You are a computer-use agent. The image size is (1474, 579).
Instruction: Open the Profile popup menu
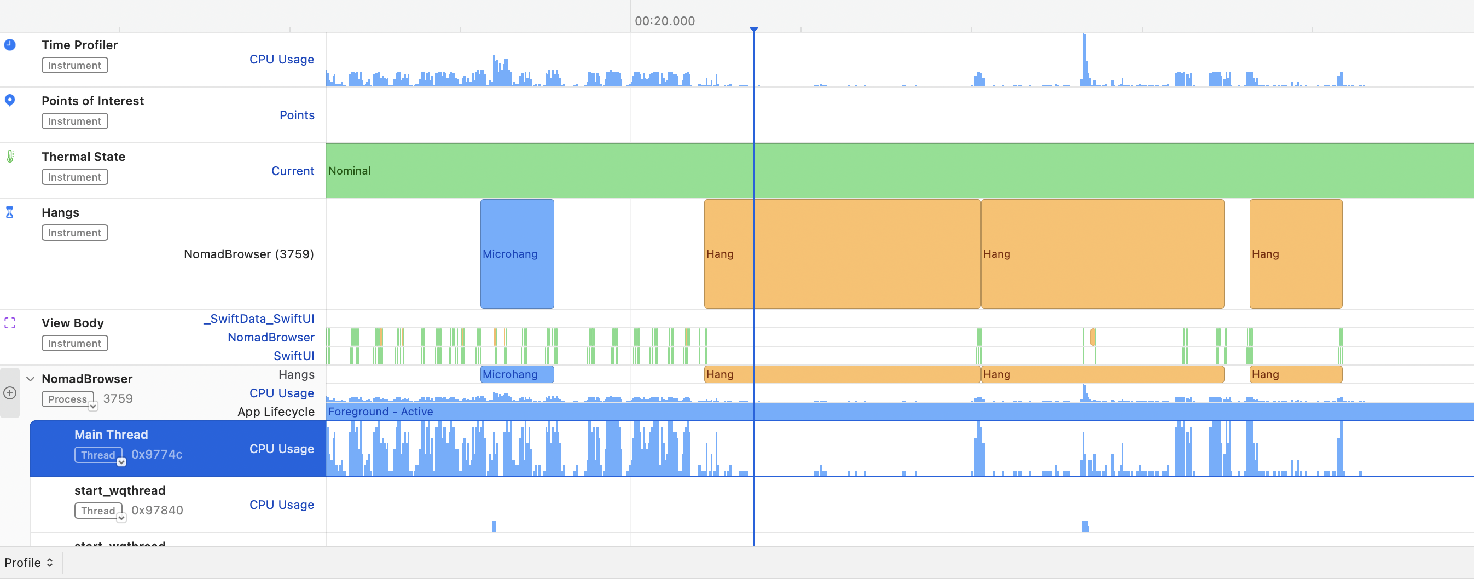click(28, 563)
